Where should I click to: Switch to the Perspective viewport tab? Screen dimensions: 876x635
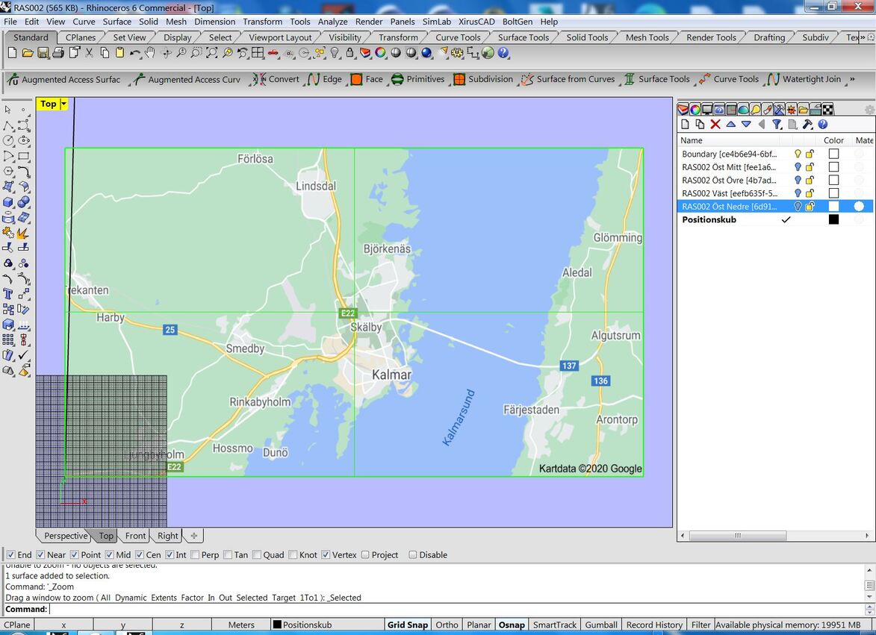point(65,536)
